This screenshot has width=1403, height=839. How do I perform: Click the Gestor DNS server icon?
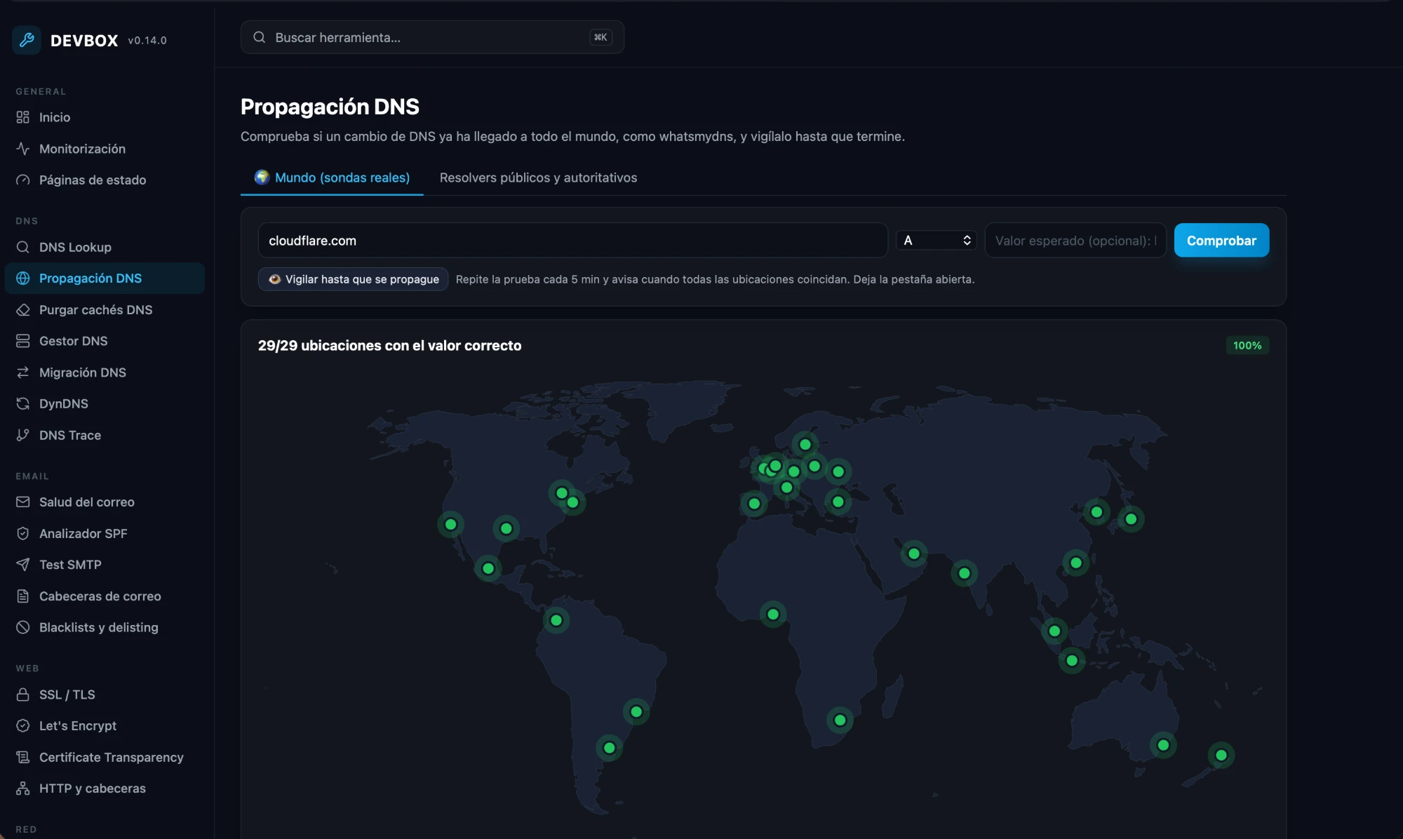coord(23,341)
